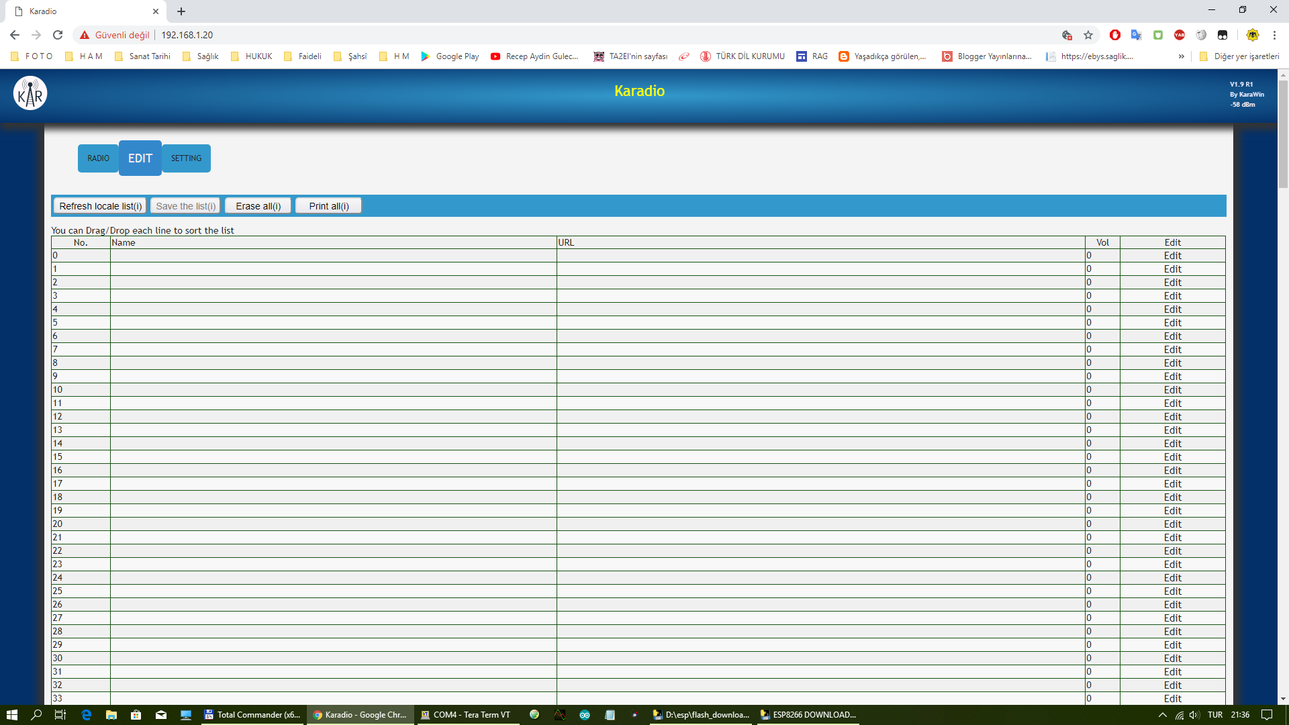
Task: Open the volume control in system tray
Action: (x=1195, y=715)
